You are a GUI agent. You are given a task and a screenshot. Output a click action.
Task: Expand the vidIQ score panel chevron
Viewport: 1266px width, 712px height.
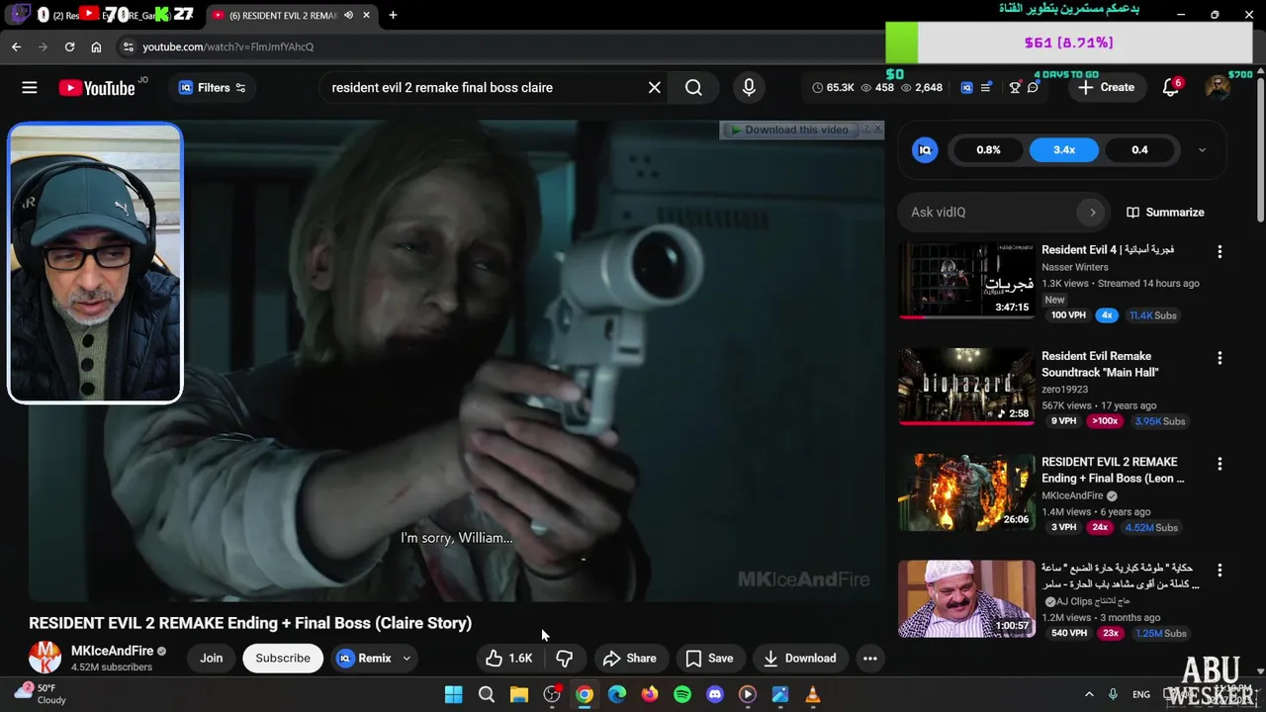(x=1202, y=150)
